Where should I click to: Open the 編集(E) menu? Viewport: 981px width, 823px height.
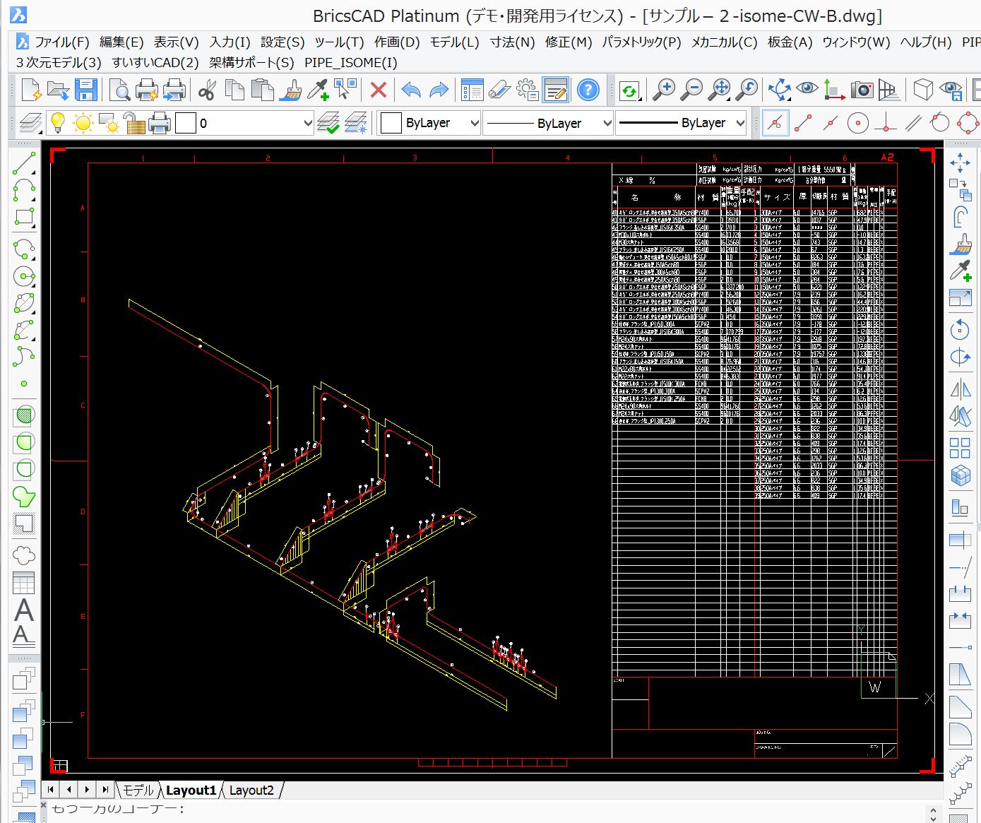point(121,42)
